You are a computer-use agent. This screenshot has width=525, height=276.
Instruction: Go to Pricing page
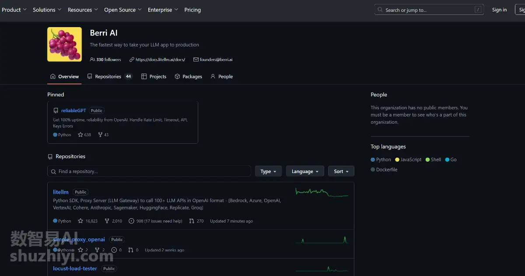(192, 10)
